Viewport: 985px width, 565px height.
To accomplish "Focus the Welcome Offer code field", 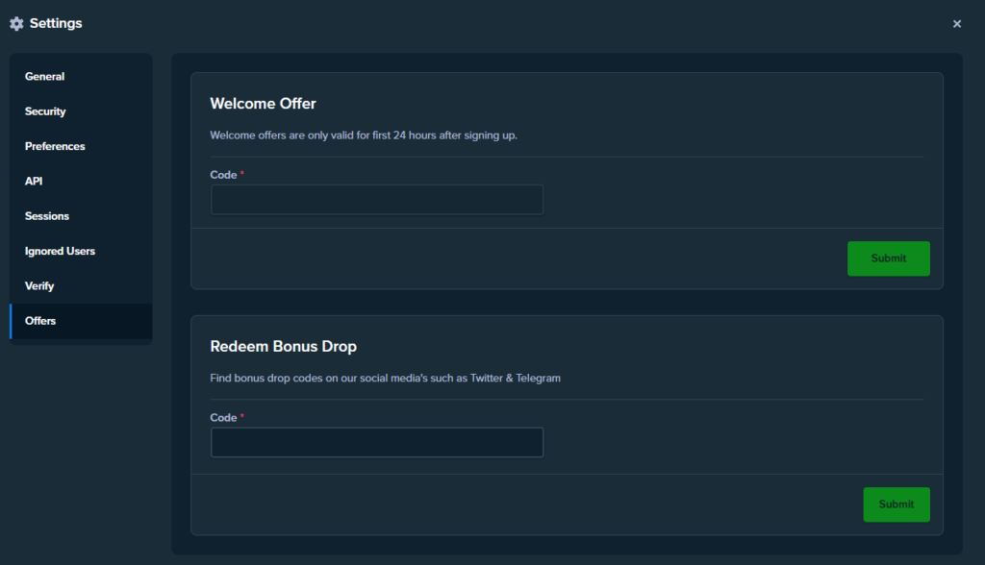I will click(377, 200).
